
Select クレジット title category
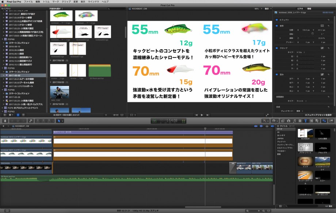(281, 142)
